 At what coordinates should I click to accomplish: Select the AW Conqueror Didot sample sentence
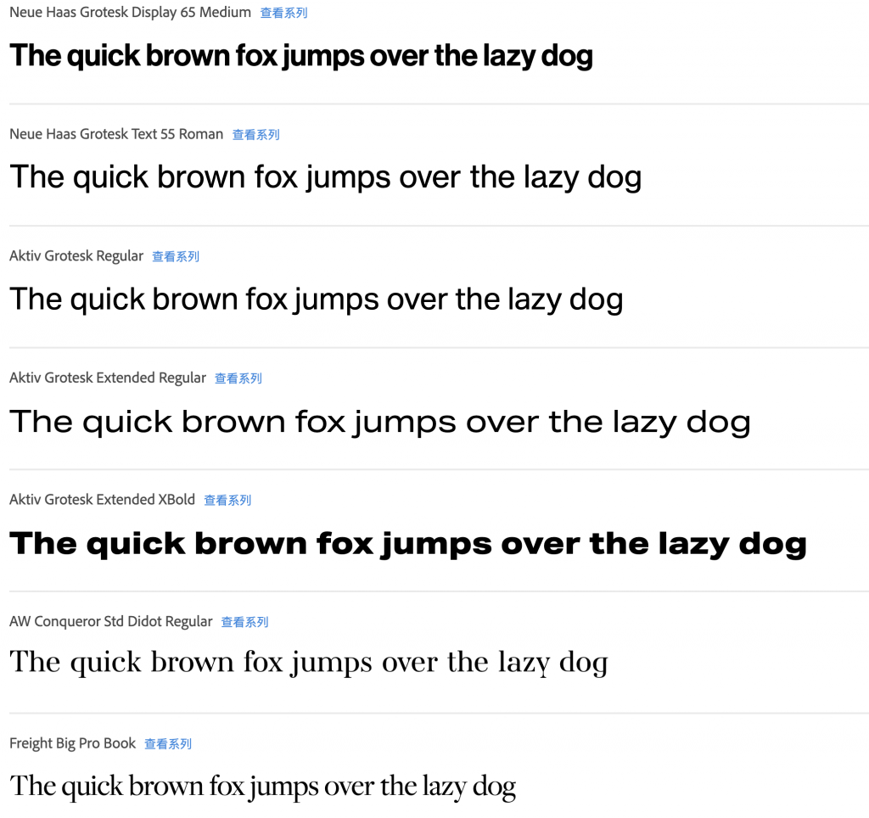309,662
